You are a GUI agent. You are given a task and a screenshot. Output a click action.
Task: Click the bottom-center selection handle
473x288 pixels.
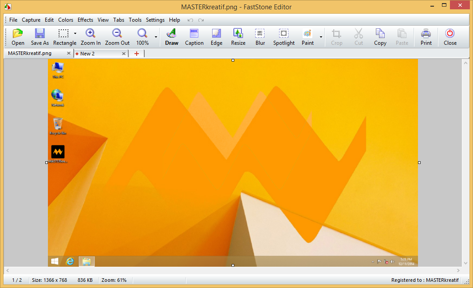tap(233, 265)
